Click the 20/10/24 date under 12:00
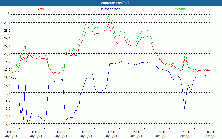 (x=111, y=136)
